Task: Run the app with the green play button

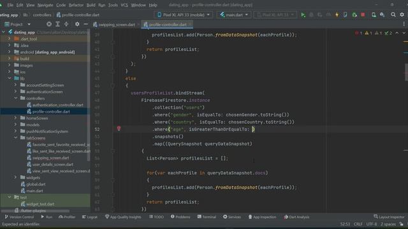Action: coord(303,15)
